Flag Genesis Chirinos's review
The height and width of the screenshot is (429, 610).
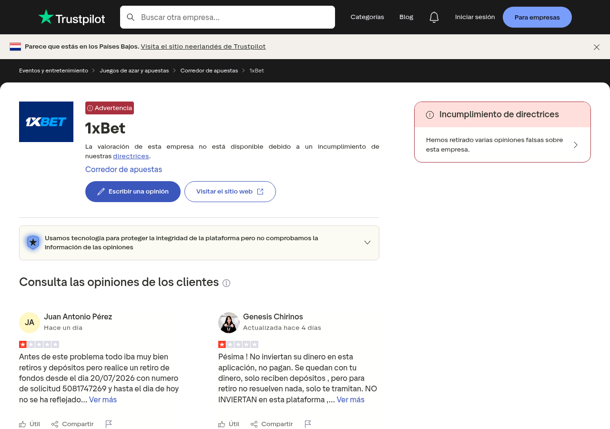[x=308, y=424]
